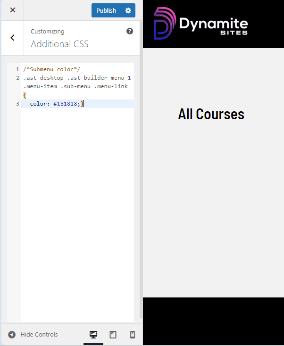
Task: Go back using the left chevron arrow
Action: click(12, 38)
